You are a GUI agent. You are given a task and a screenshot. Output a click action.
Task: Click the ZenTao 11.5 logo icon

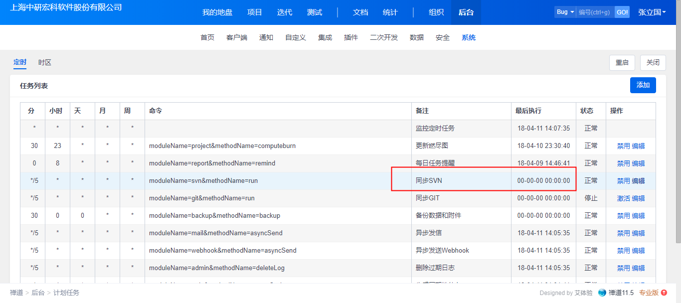point(602,293)
